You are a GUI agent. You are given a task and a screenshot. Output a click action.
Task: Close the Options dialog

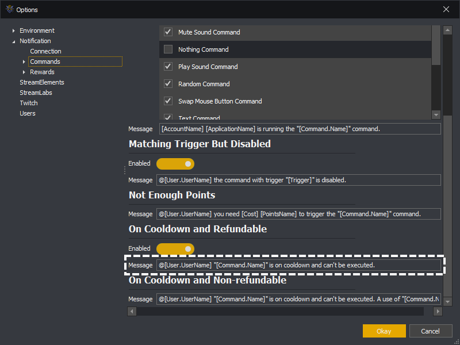point(446,9)
